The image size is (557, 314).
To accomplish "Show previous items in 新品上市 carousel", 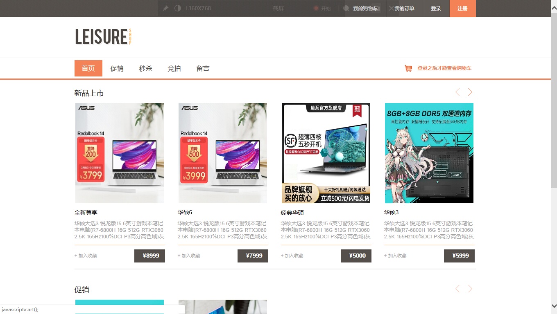I will [457, 92].
